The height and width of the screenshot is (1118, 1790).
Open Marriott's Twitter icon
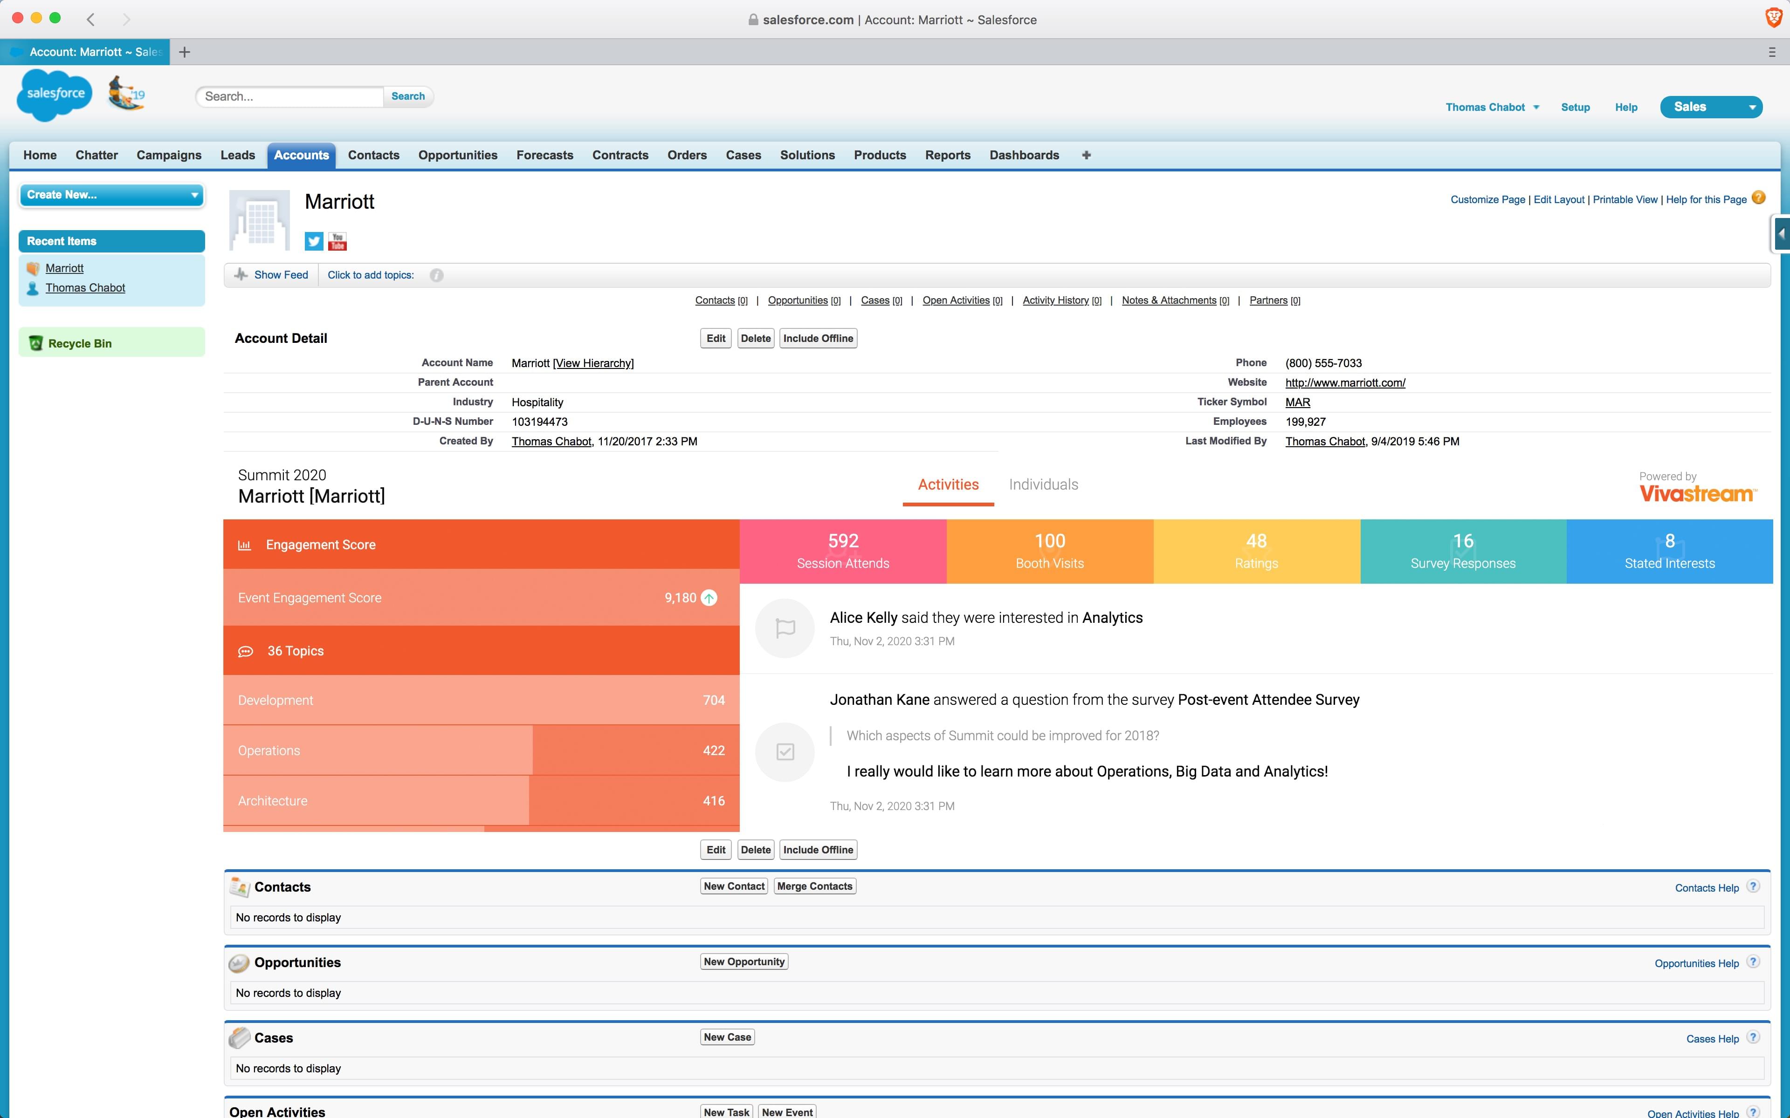point(314,241)
